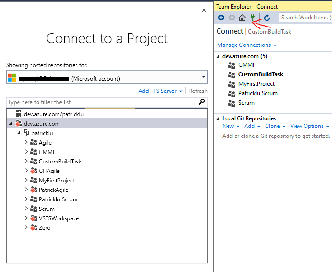Collapse dev.azure.com (5) in Team Explorer

click(x=218, y=56)
